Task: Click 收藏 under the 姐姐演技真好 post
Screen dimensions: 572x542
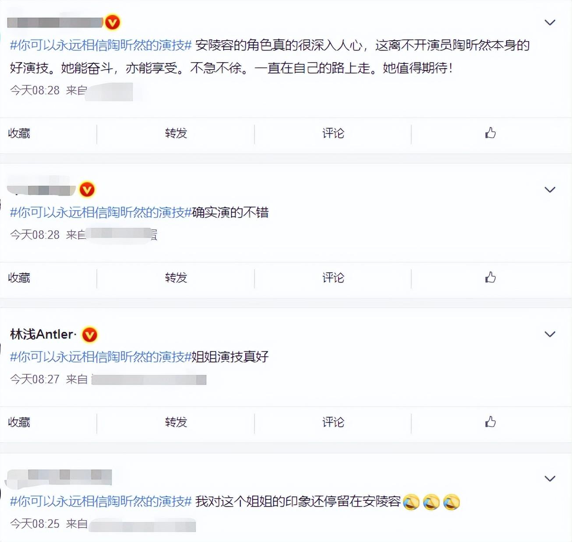Action: point(19,422)
